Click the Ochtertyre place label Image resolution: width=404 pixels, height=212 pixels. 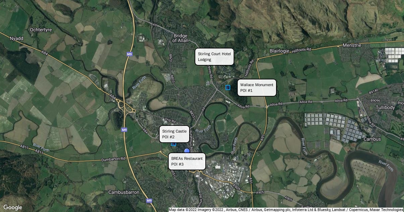click(x=41, y=30)
